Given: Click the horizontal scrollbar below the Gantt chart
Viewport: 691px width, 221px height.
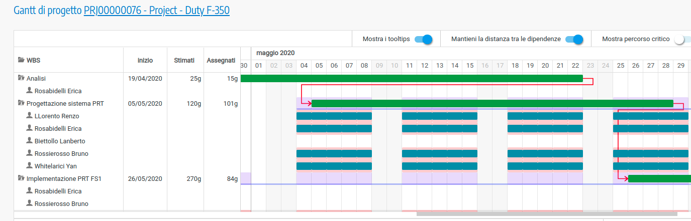Looking at the screenshot, I should (547, 213).
